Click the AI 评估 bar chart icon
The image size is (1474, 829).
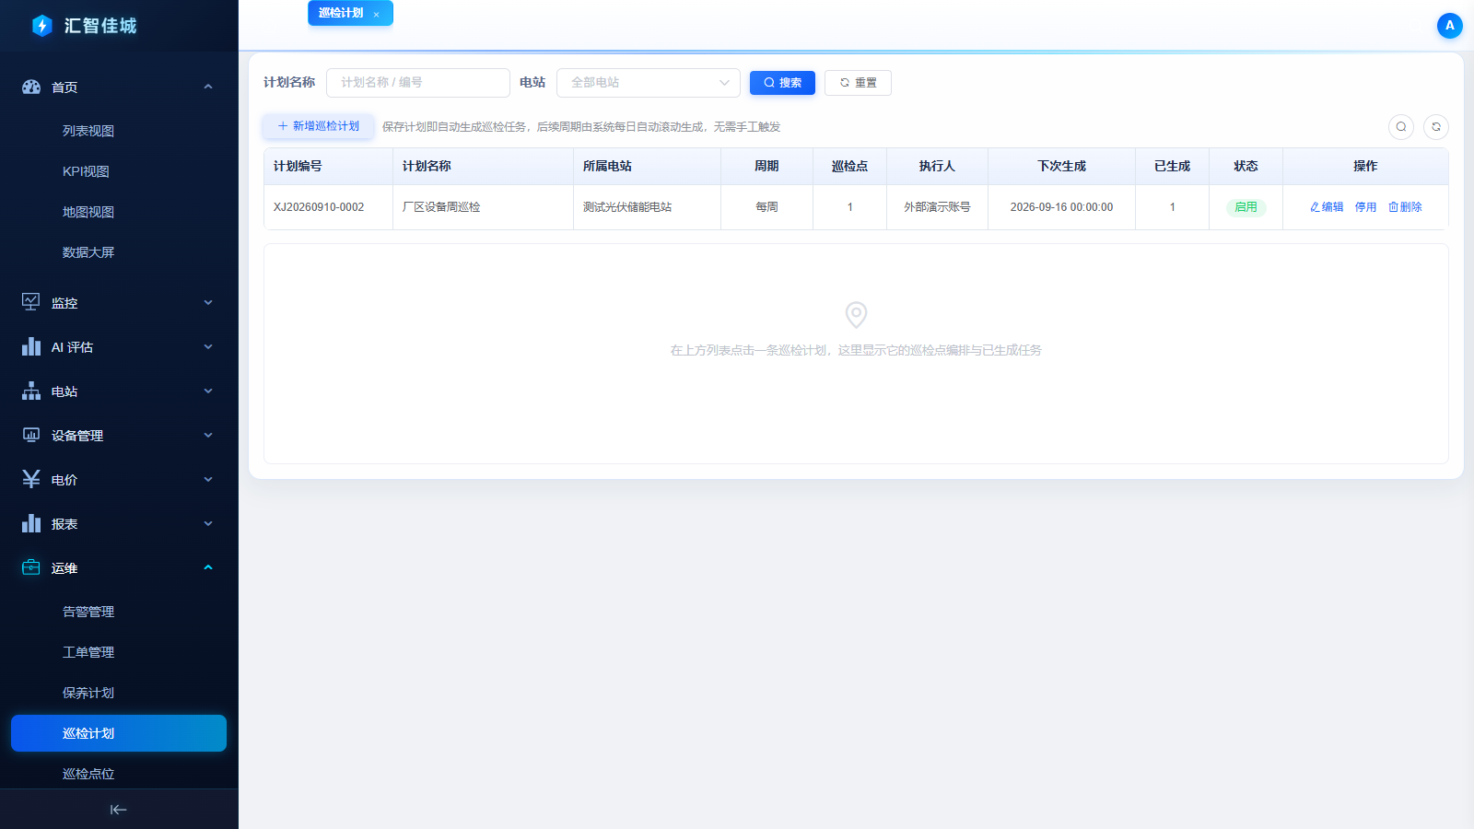click(x=31, y=346)
